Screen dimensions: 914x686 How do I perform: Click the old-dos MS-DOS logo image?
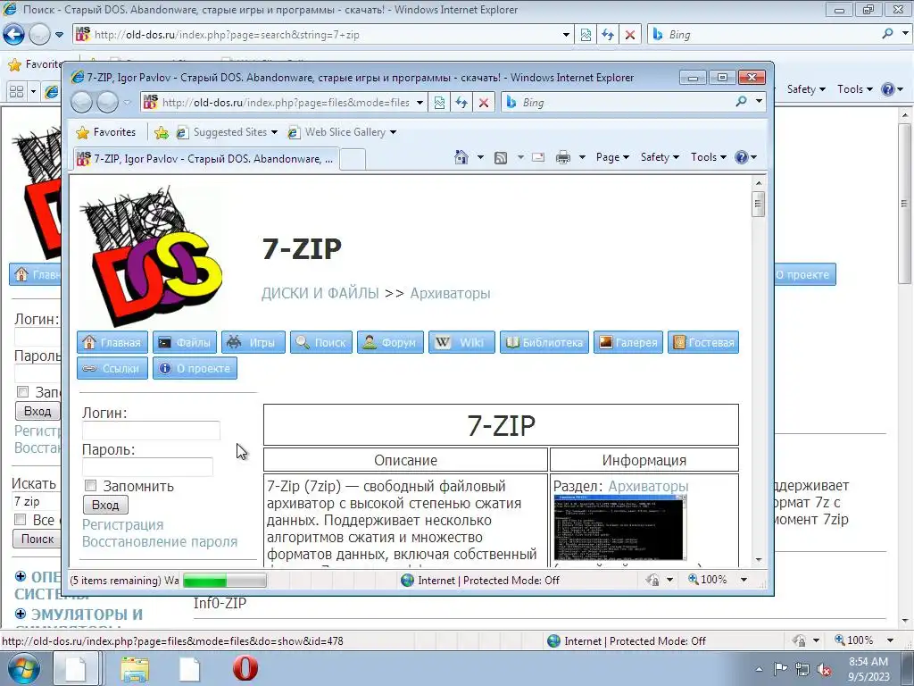pos(151,256)
